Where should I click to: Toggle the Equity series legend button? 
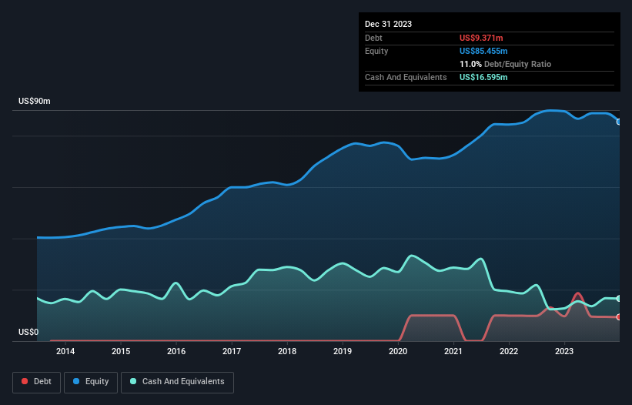tap(91, 382)
